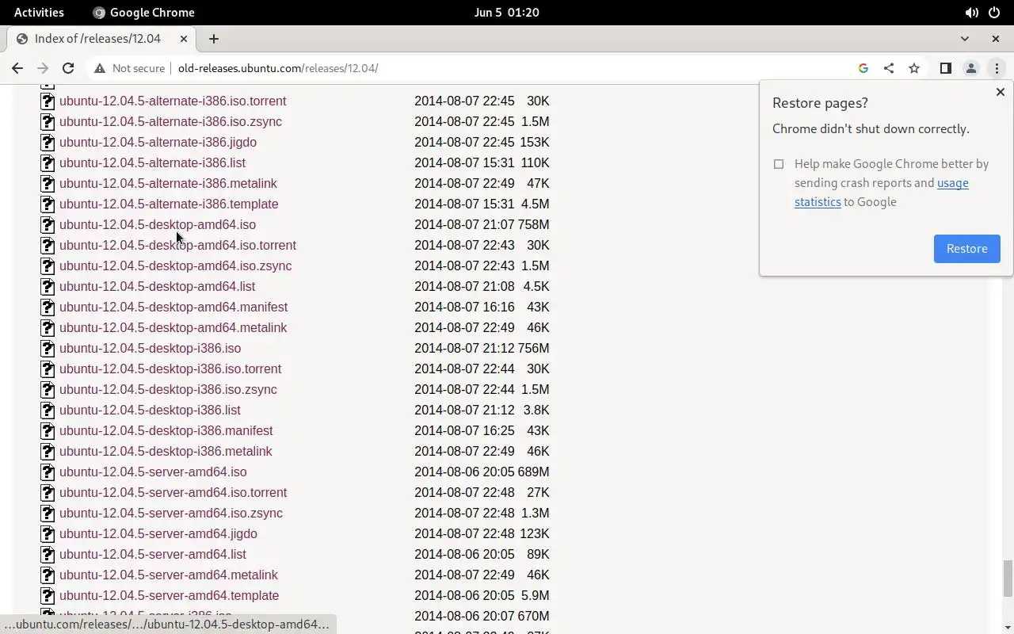Viewport: 1014px width, 634px height.
Task: Go back to the previous page
Action: tap(17, 68)
